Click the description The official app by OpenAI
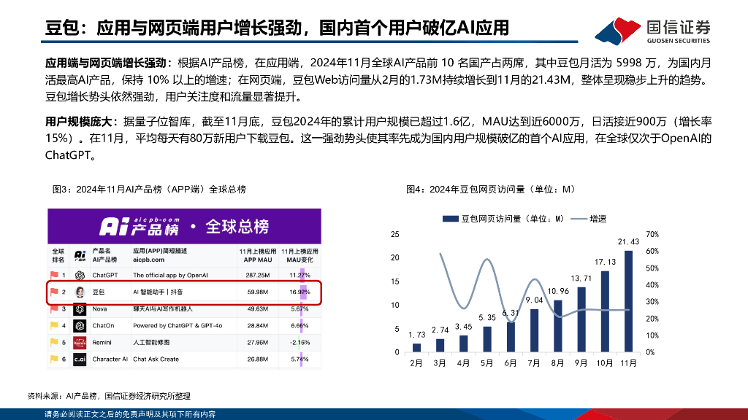 170,275
